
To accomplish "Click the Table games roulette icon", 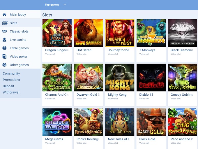I will tap(4, 48).
